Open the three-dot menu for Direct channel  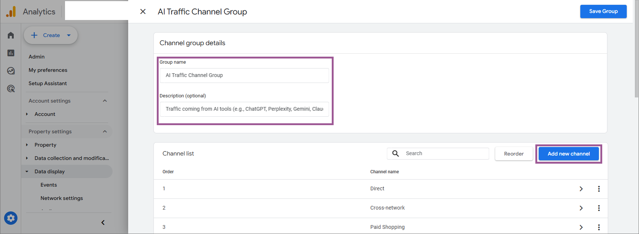coord(599,189)
